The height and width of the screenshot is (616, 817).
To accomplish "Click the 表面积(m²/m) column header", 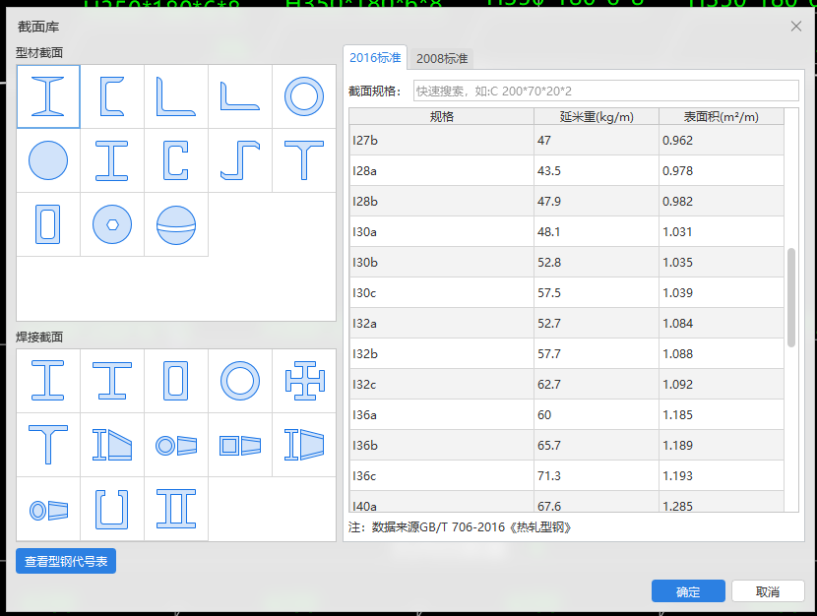I will pyautogui.click(x=722, y=116).
